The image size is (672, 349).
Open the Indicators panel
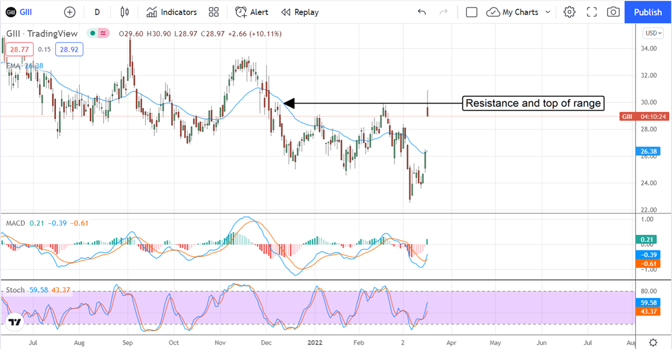[x=172, y=12]
